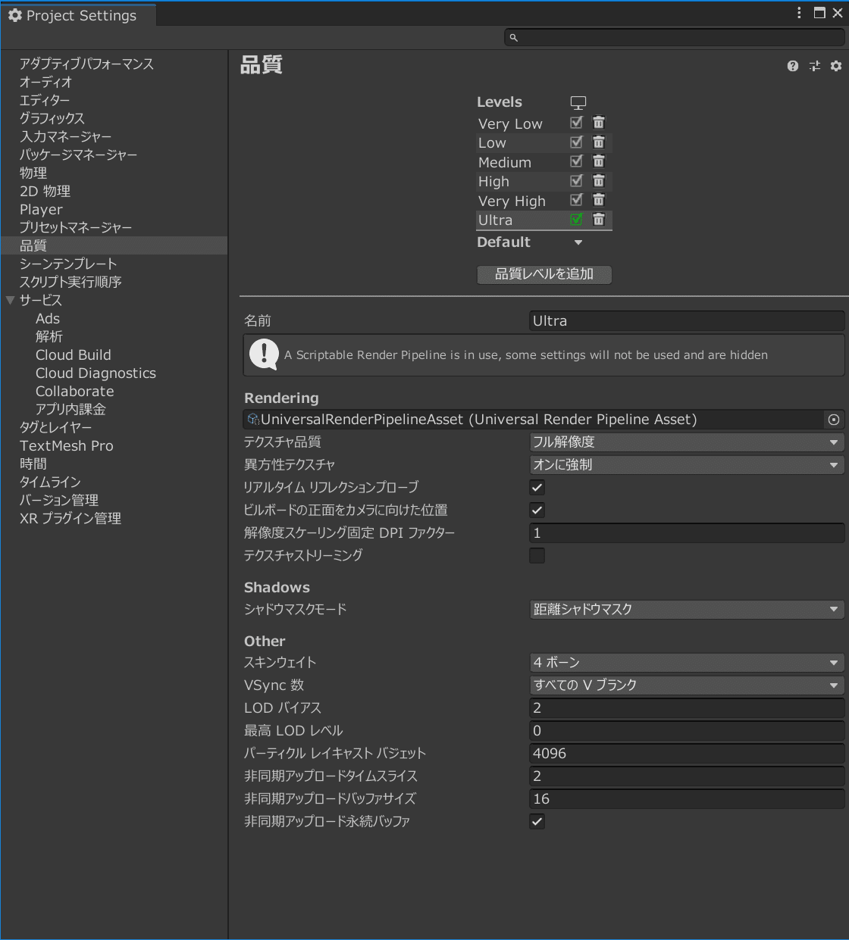Toggle Medium platform checkbox
Screen dimensions: 849x940
point(577,161)
